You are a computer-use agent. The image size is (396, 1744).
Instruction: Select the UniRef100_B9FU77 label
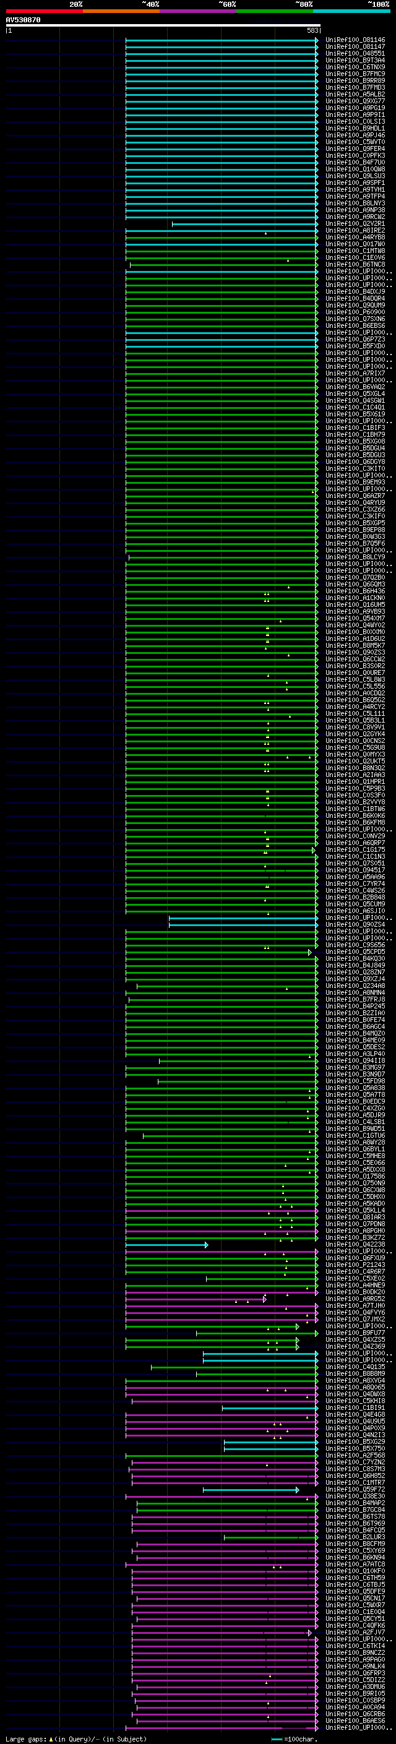[355, 1333]
